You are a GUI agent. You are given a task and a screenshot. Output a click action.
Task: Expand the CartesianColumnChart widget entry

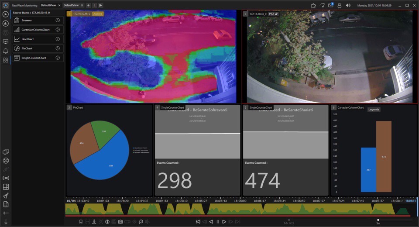(58, 30)
